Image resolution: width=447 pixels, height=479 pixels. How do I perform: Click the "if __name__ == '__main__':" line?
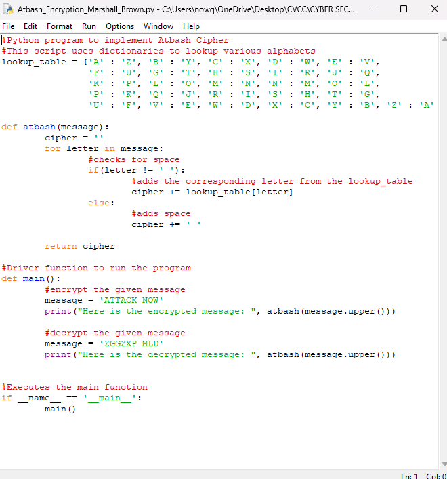pos(72,398)
